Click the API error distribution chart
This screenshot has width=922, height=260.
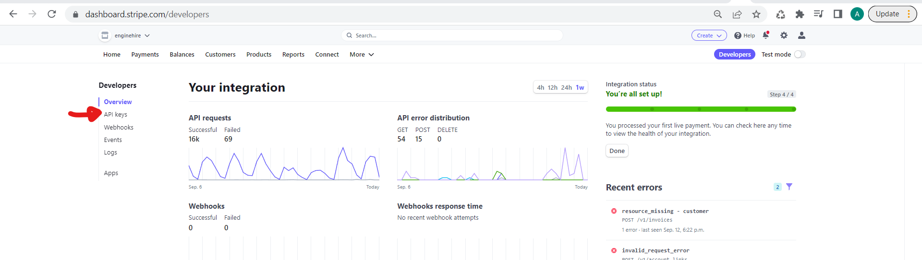pyautogui.click(x=492, y=164)
